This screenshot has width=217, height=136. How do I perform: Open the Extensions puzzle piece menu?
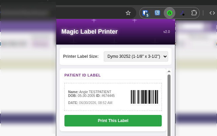coord(194,13)
